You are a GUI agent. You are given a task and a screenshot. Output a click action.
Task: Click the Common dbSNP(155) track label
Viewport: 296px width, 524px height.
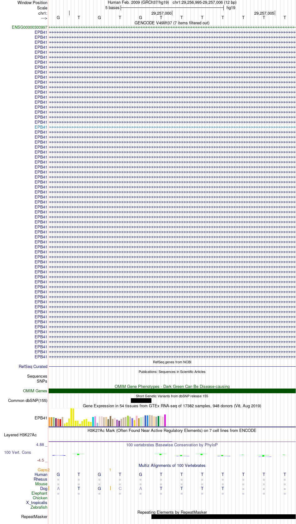click(28, 400)
